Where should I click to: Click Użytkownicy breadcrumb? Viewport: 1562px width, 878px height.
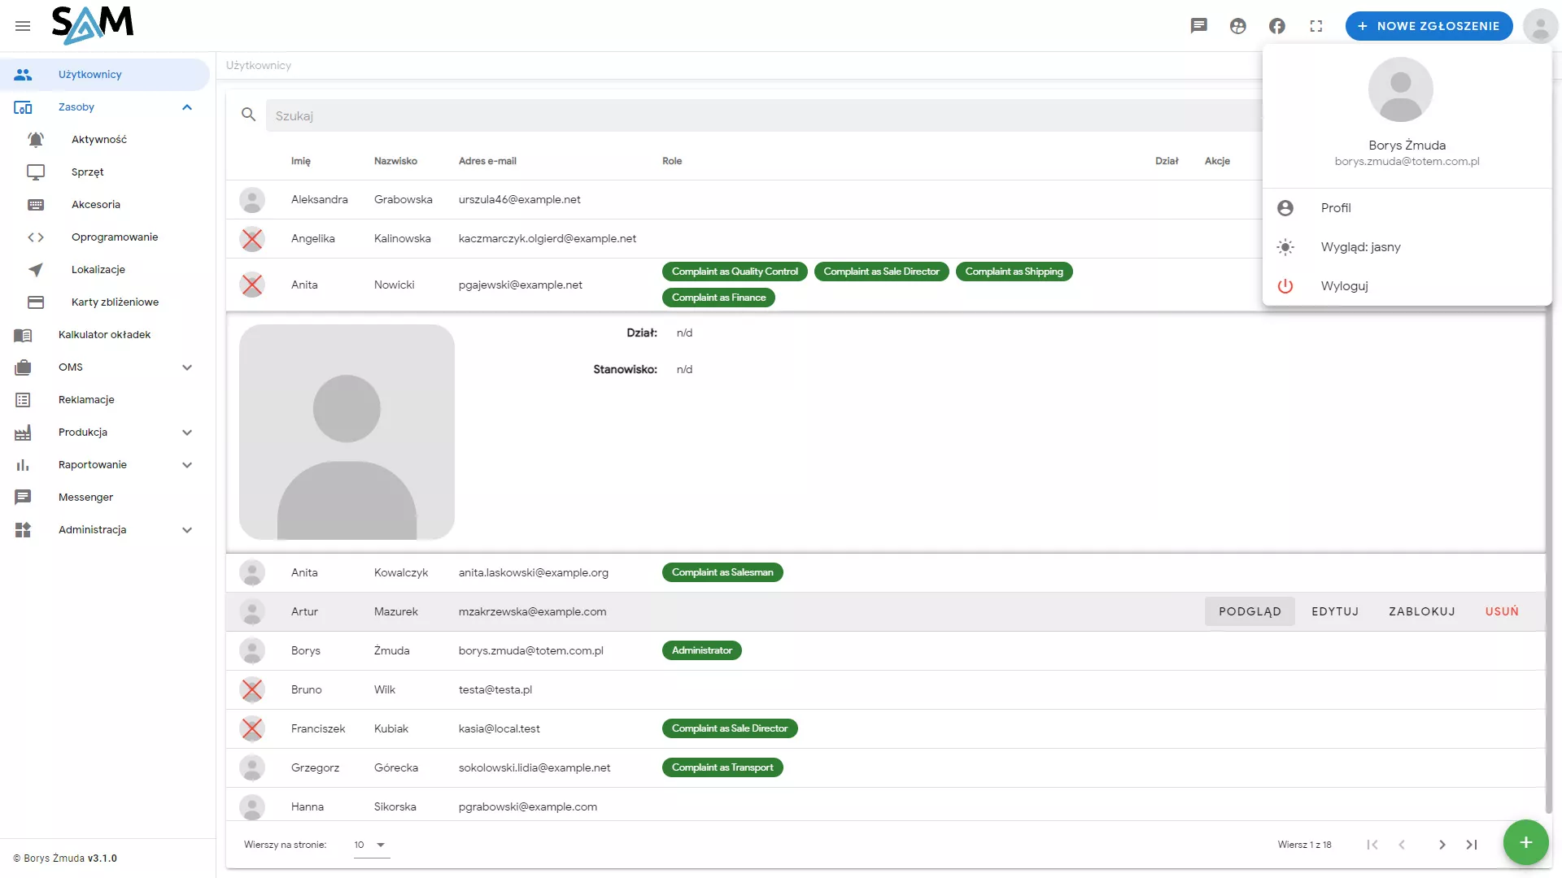point(259,65)
